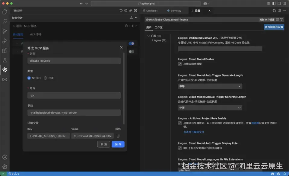Switch to MCP 市场 tab
The height and width of the screenshot is (176, 289).
35,34
